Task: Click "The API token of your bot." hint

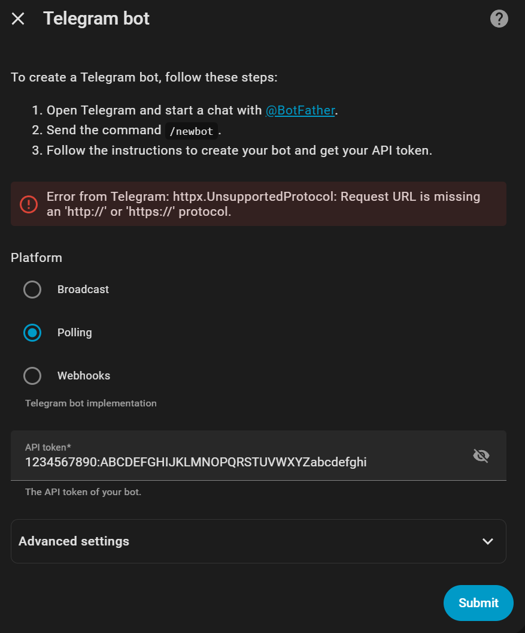Action: 83,492
